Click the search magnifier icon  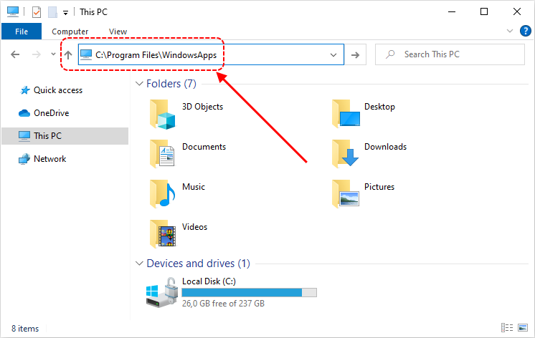[390, 54]
